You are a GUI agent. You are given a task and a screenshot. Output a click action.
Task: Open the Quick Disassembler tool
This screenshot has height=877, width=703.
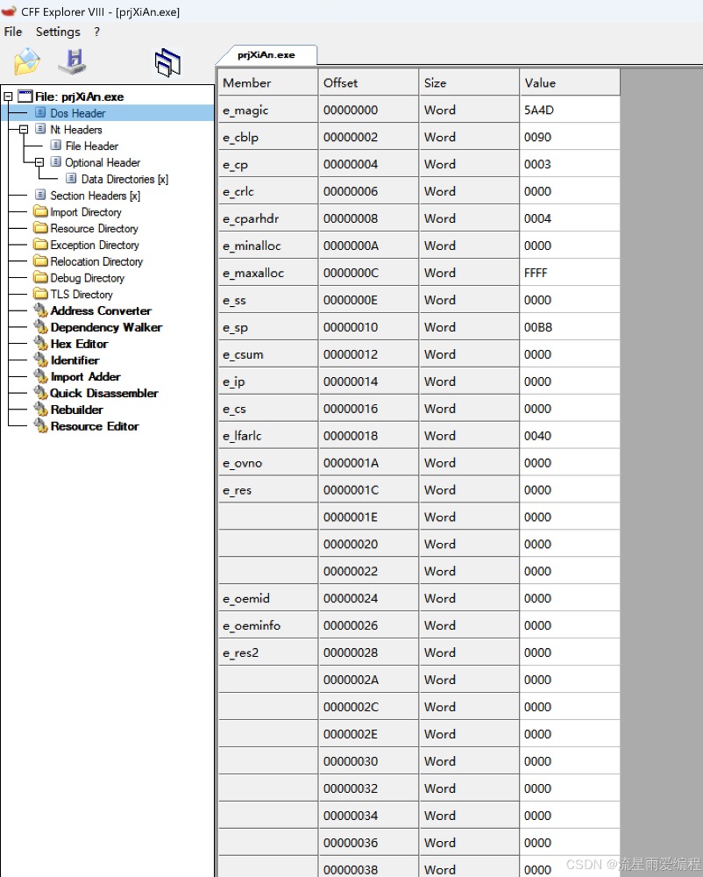[x=103, y=393]
